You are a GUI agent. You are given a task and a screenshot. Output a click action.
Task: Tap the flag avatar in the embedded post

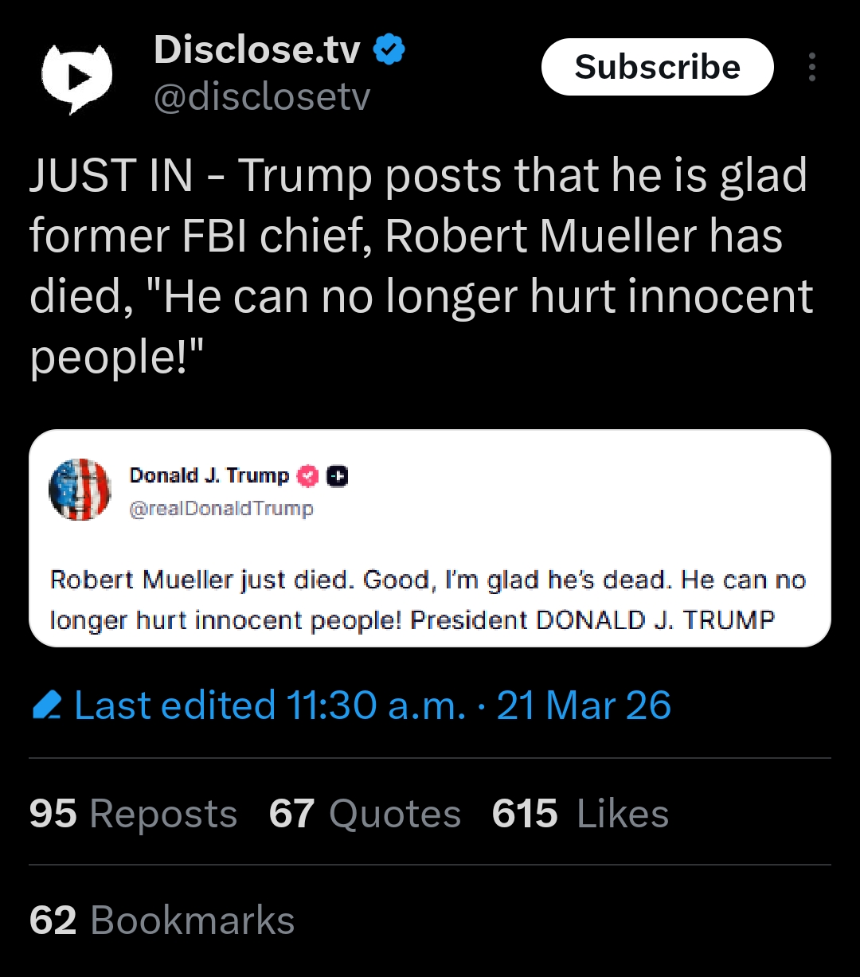(x=80, y=490)
